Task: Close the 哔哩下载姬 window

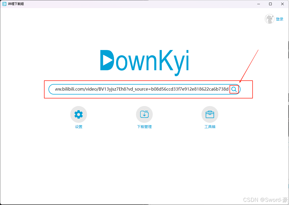Action: point(282,4)
